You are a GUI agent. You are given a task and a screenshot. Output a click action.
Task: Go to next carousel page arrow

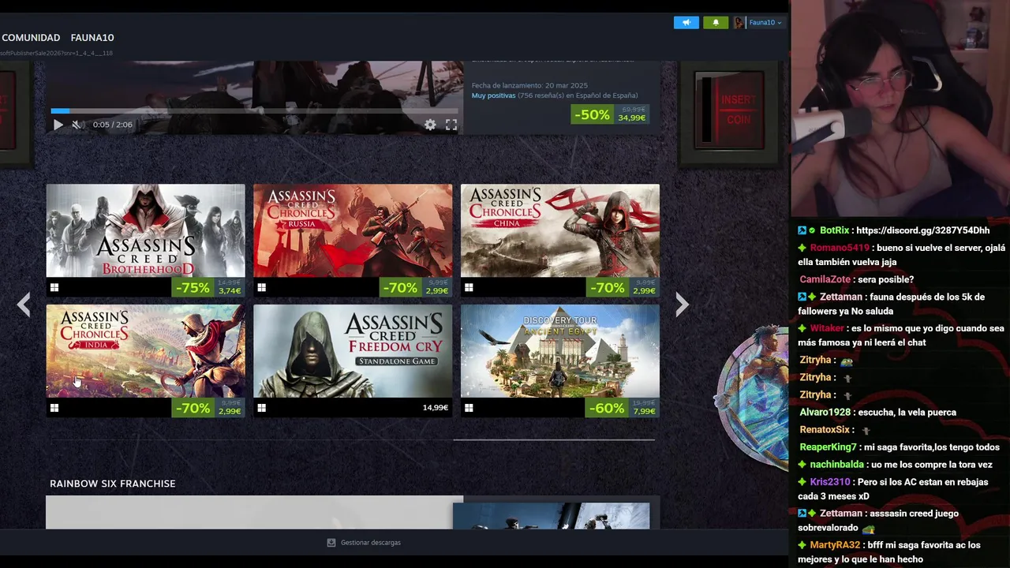[683, 305]
